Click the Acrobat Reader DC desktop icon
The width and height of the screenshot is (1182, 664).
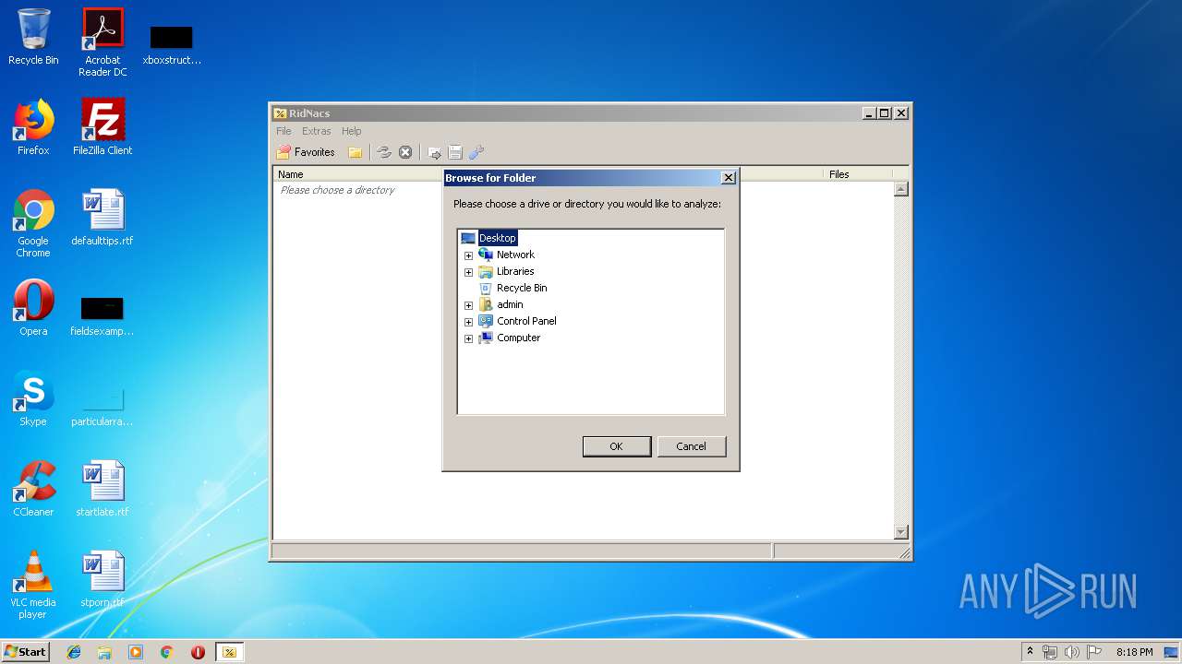pos(103,42)
